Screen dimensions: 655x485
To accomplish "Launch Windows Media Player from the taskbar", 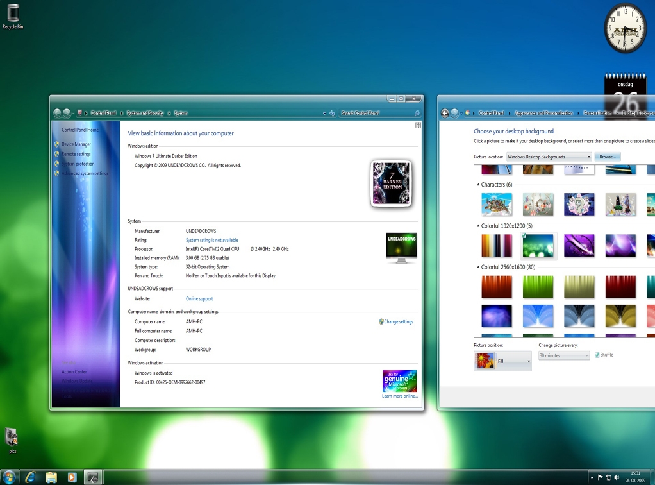I will click(x=72, y=477).
